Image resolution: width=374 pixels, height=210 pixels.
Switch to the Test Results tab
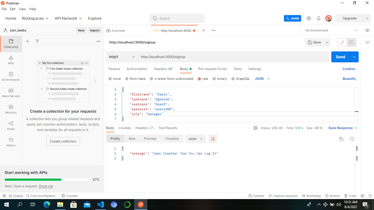pos(168,128)
